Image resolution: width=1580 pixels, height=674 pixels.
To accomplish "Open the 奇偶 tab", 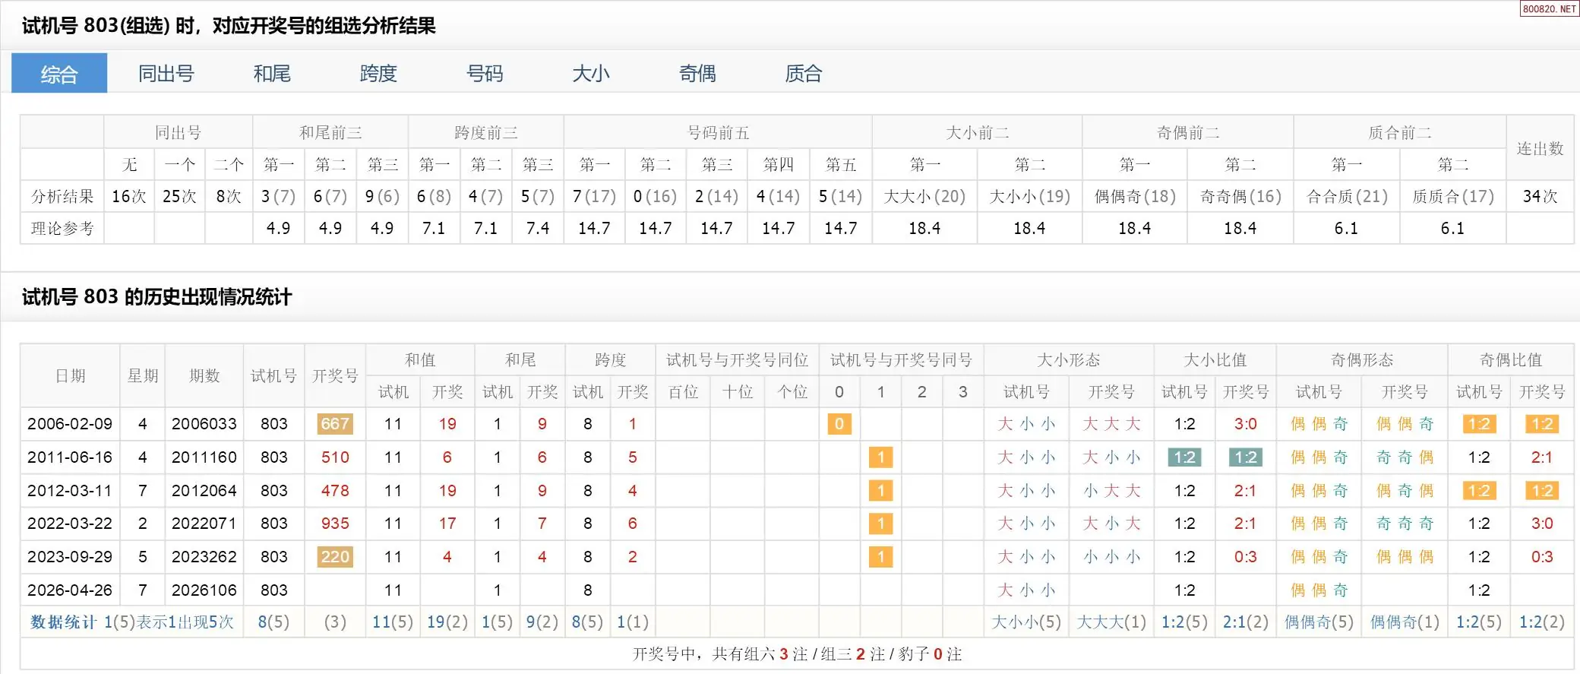I will pos(697,74).
